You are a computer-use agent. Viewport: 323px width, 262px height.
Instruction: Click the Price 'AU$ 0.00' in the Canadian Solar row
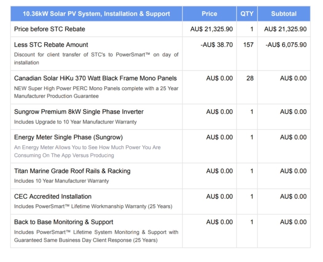point(219,78)
